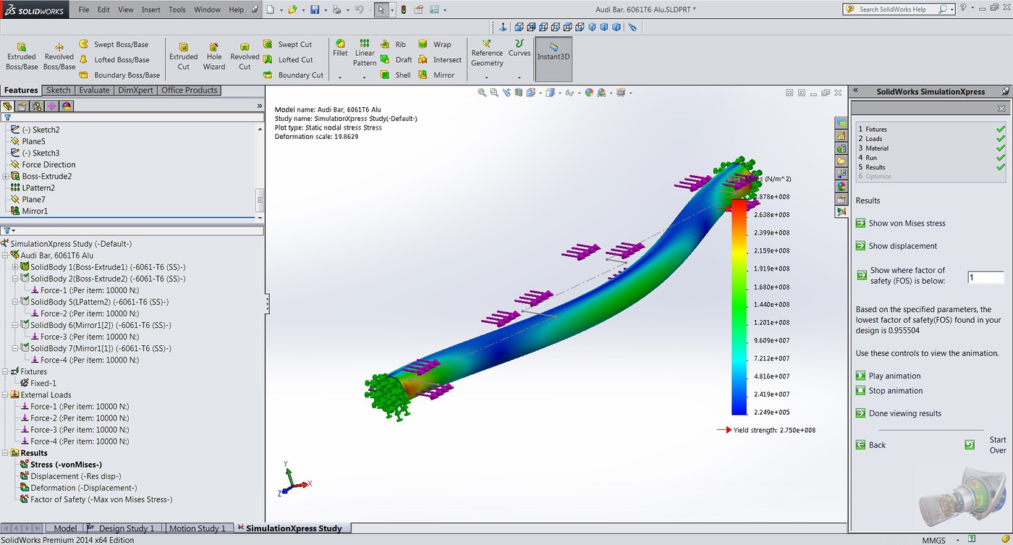The image size is (1013, 545).
Task: Select Displacement (-Res disp-) result
Action: pyautogui.click(x=70, y=476)
